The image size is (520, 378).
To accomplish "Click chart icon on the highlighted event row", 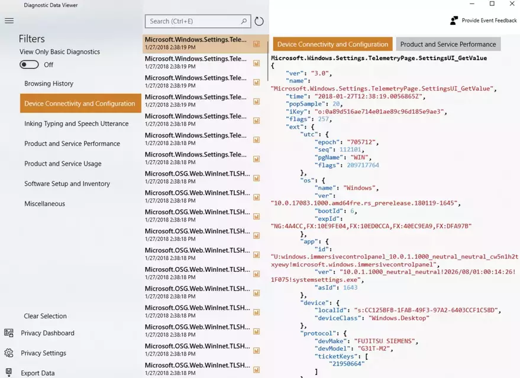I will point(256,44).
